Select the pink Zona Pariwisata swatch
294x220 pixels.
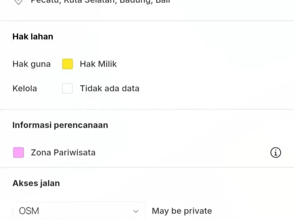(x=19, y=152)
